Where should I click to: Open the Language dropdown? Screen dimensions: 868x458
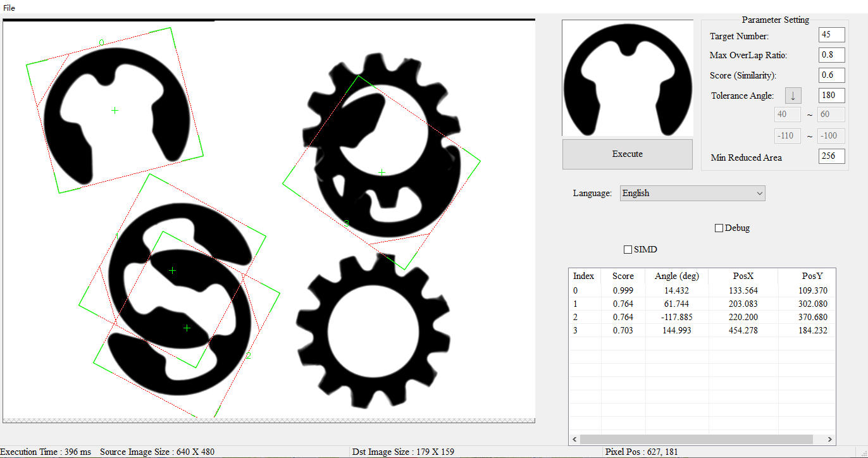point(693,193)
